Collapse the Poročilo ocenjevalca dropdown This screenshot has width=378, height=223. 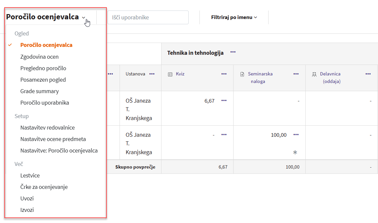46,17
